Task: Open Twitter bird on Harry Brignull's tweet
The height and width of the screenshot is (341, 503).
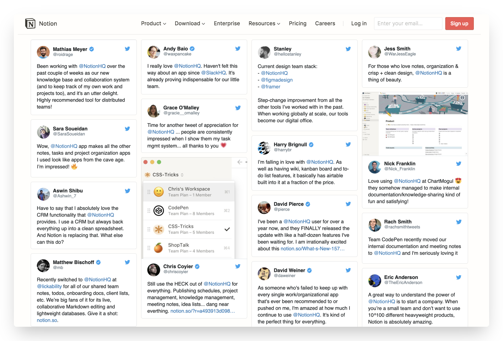Action: coord(348,144)
